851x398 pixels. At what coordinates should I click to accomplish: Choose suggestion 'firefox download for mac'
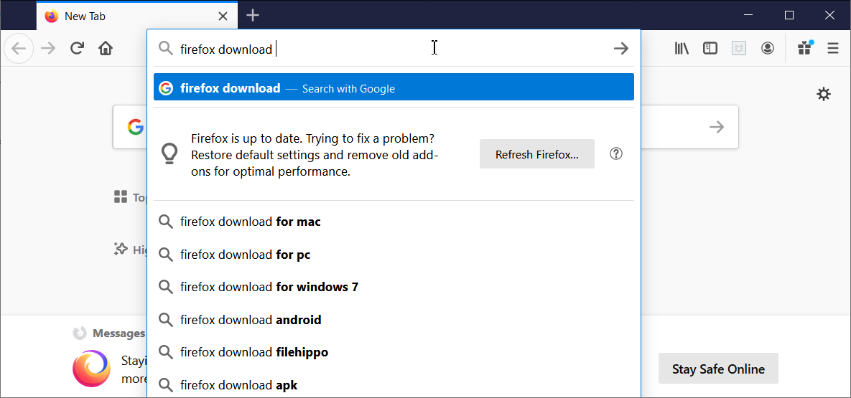[x=394, y=222]
